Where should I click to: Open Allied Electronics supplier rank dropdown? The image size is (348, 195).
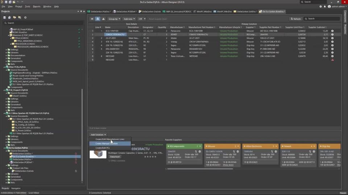(276, 146)
